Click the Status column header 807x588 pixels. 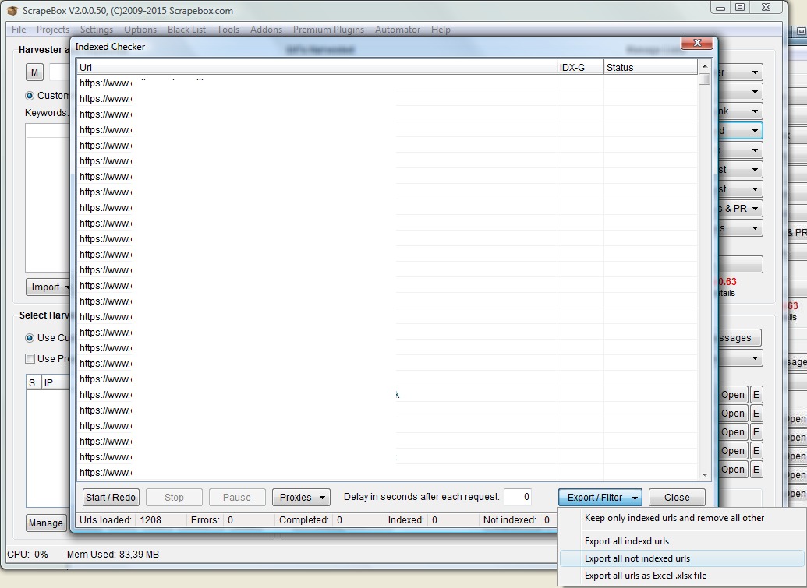(x=650, y=67)
